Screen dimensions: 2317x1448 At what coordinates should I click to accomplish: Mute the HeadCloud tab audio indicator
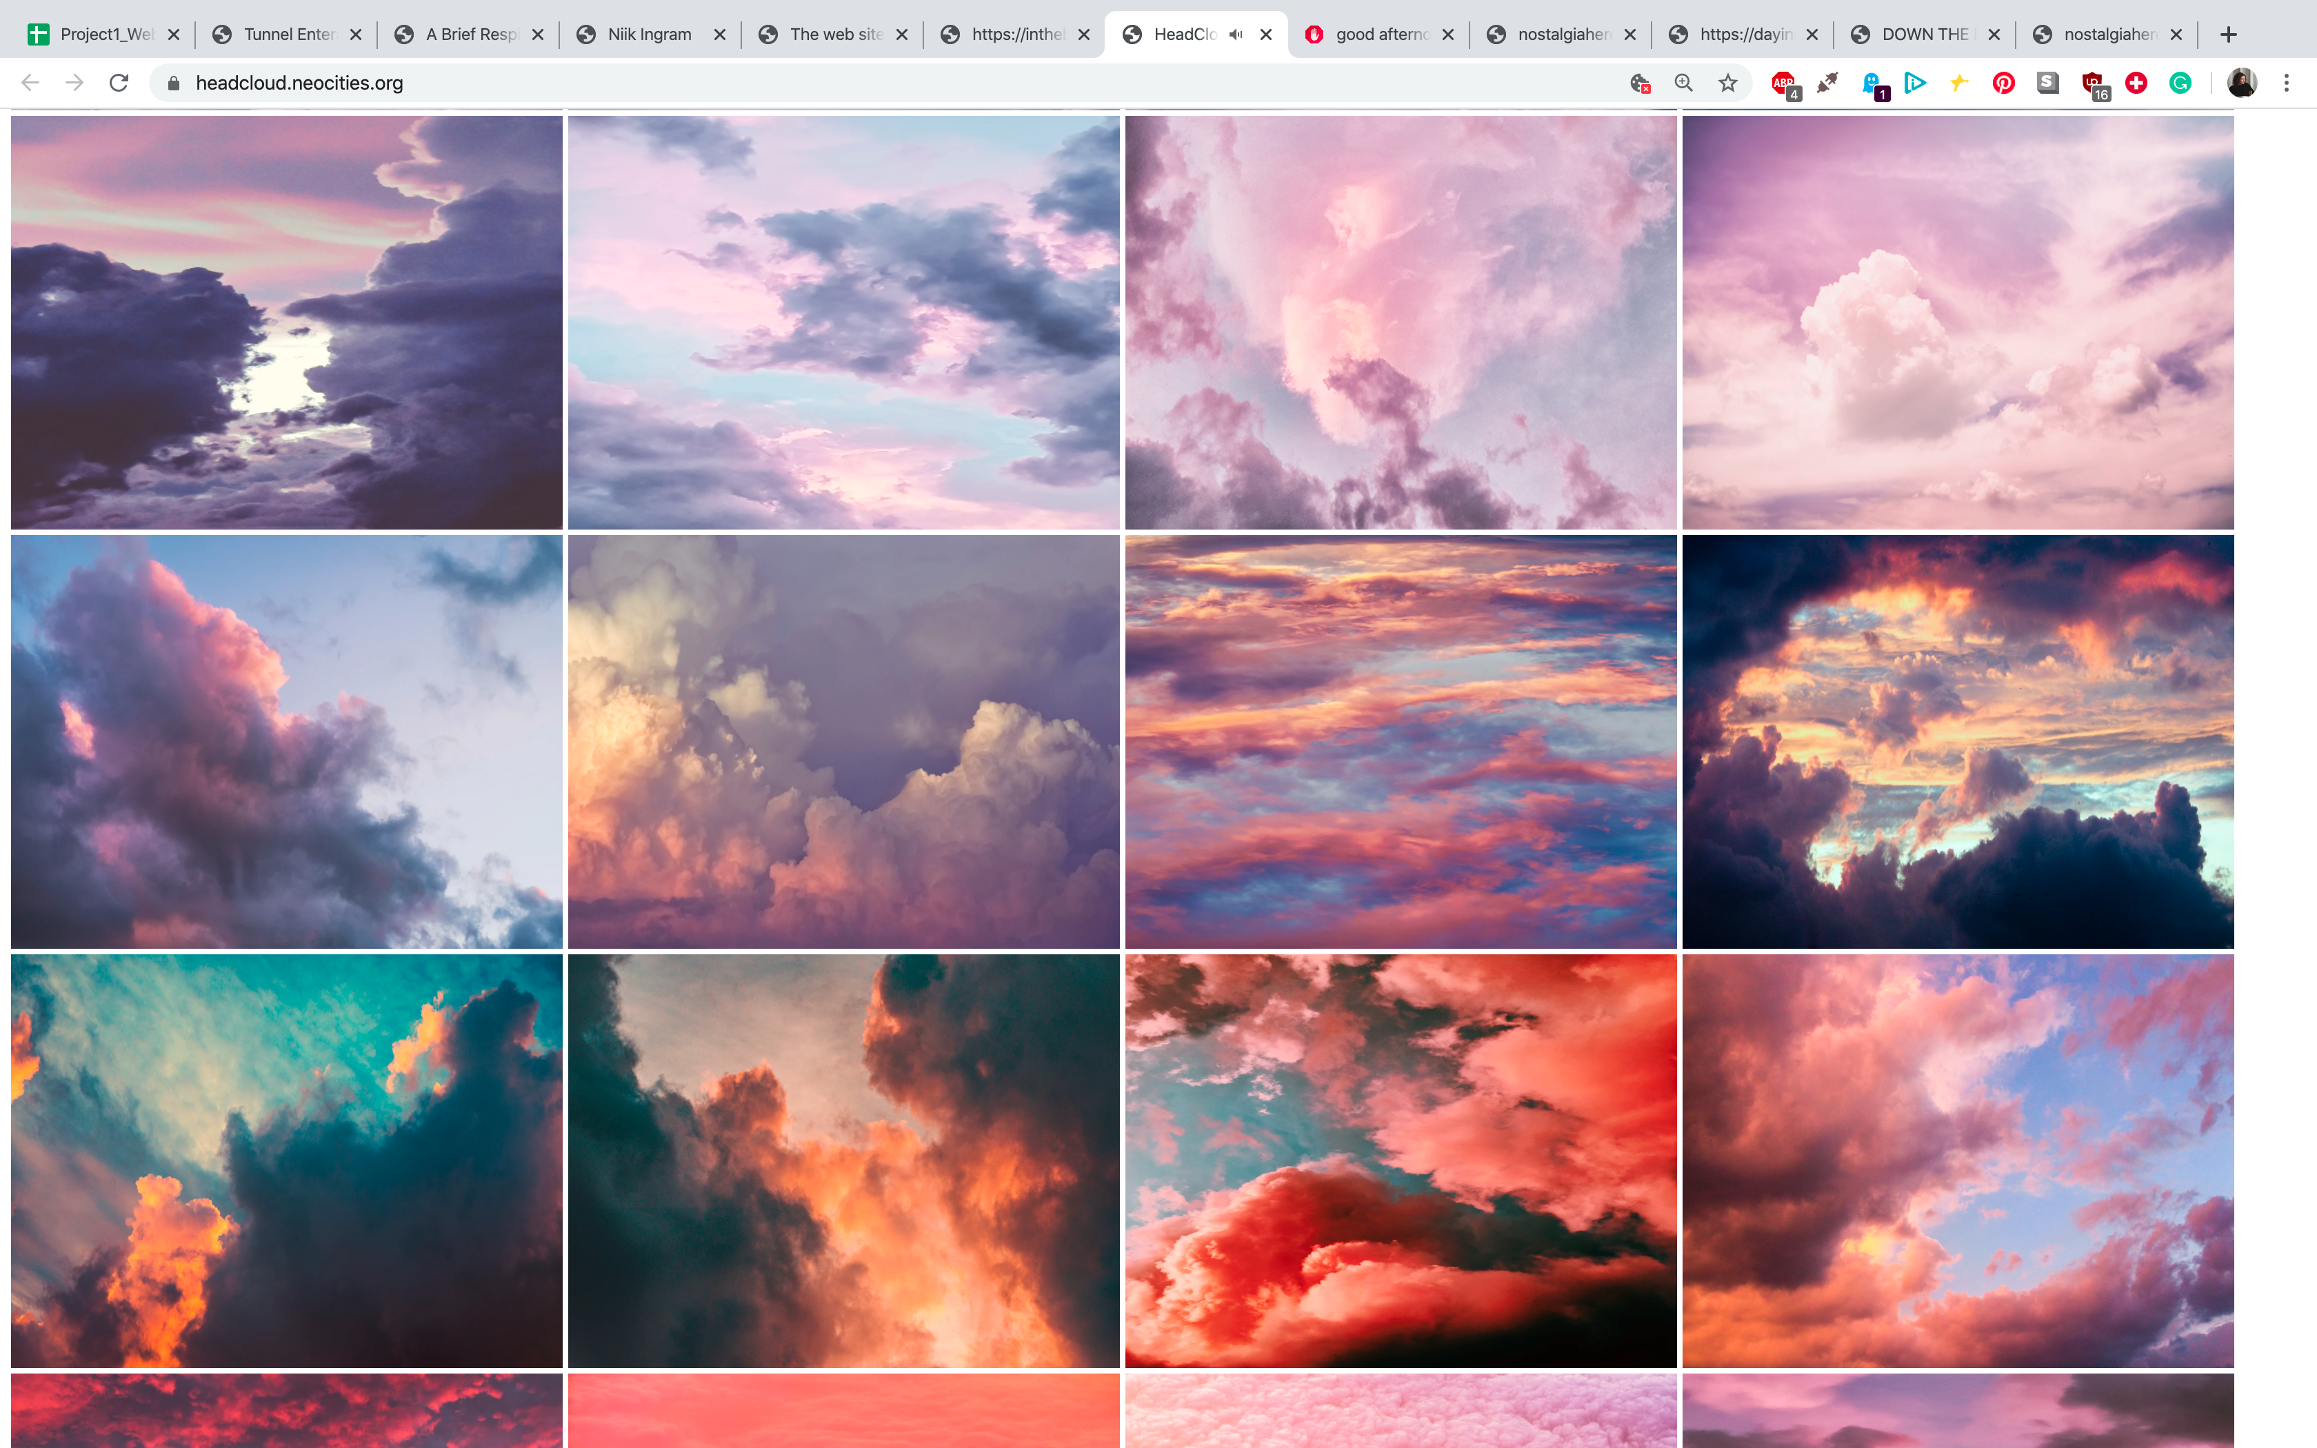click(1236, 34)
